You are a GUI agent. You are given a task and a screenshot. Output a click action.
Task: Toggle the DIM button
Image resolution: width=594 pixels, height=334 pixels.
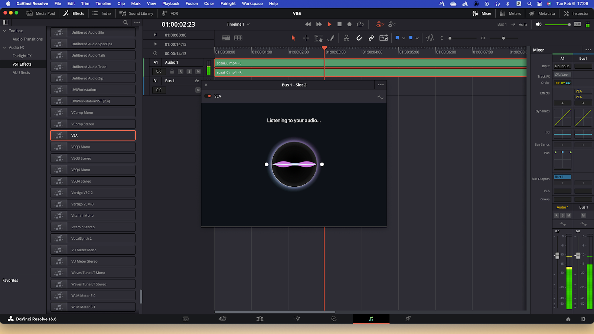point(577,24)
